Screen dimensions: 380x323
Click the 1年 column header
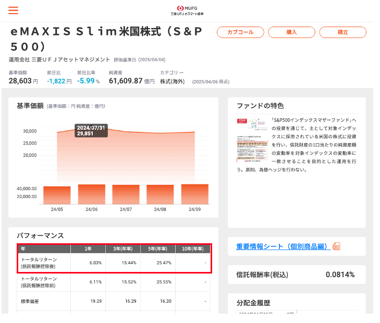point(88,249)
